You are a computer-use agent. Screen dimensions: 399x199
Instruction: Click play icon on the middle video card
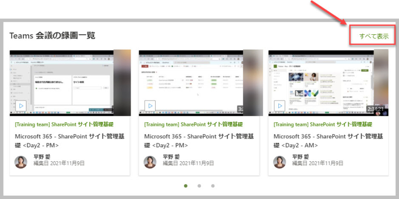[x=150, y=105]
